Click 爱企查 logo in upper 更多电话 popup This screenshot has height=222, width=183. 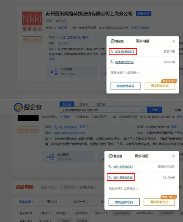[x=117, y=41]
